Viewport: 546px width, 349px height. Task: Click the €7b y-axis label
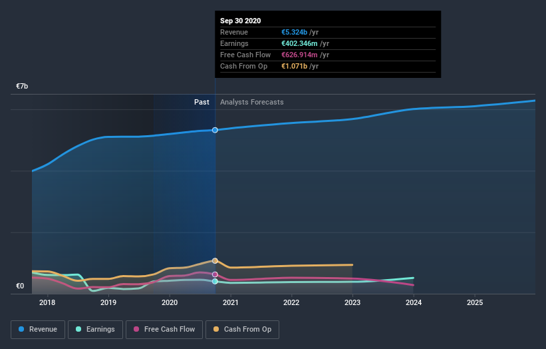pyautogui.click(x=22, y=86)
